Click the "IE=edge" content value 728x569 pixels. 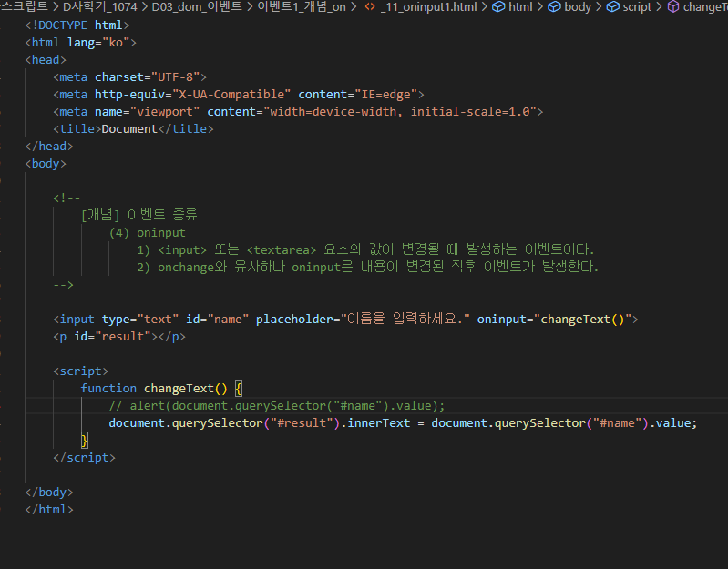(x=385, y=95)
